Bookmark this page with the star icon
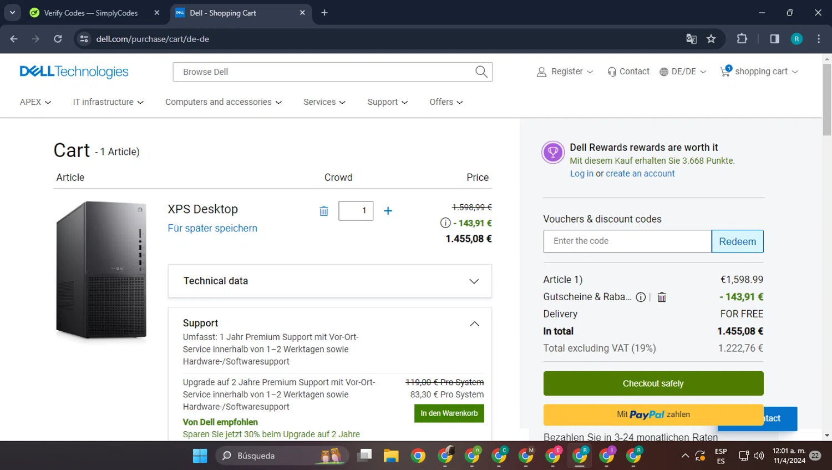The height and width of the screenshot is (470, 832). (711, 39)
